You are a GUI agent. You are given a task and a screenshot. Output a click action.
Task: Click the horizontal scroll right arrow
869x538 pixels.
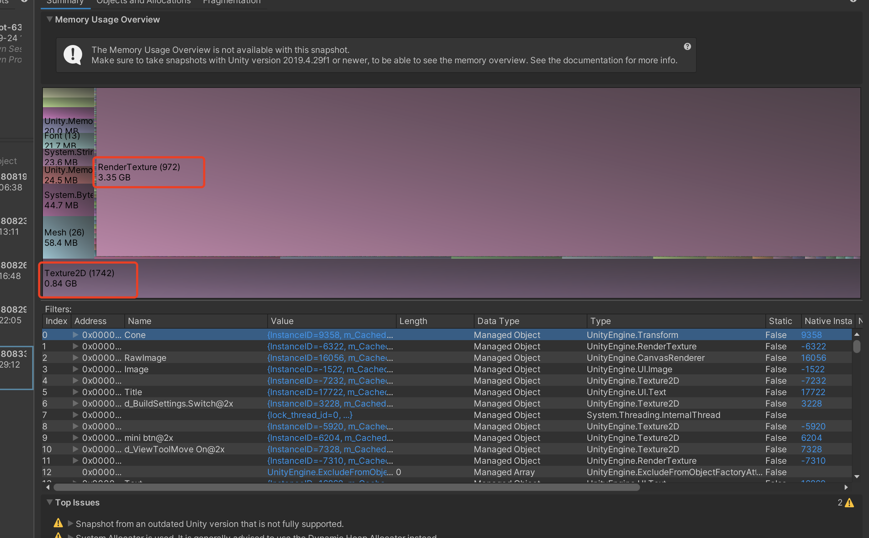[846, 487]
